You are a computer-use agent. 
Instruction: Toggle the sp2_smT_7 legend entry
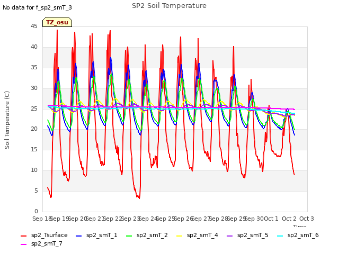pyautogui.click(x=41, y=243)
